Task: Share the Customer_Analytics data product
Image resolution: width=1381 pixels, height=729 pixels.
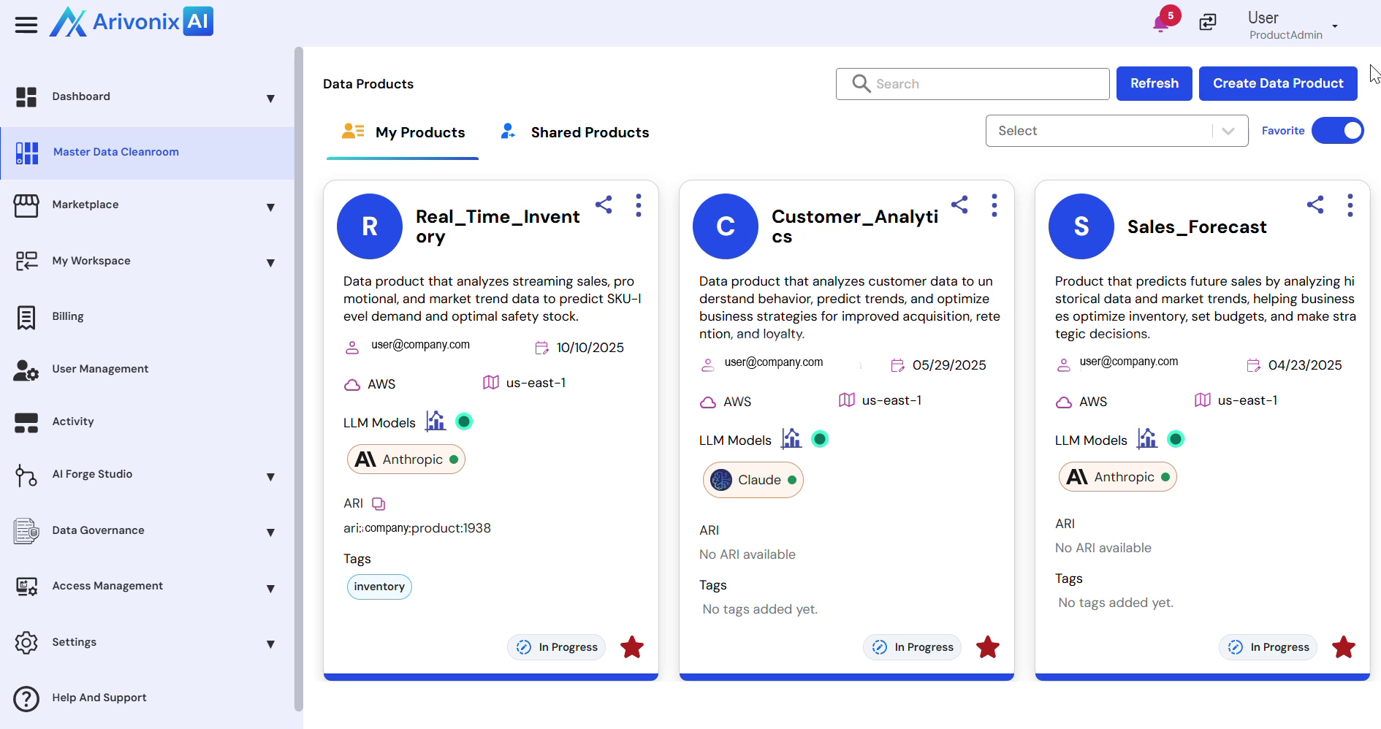Action: click(959, 205)
